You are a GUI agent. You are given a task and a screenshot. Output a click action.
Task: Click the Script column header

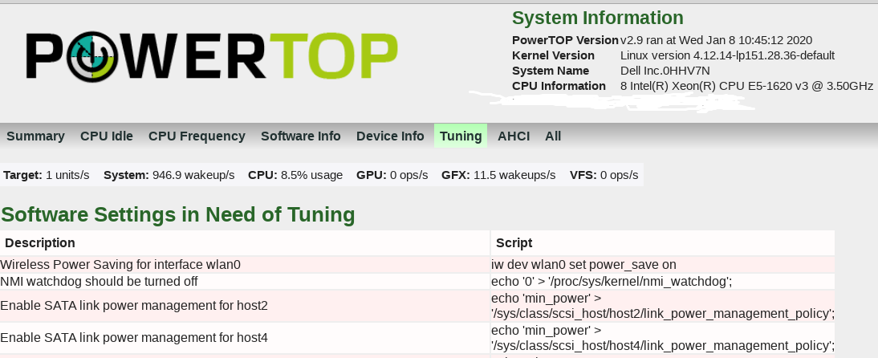click(514, 243)
